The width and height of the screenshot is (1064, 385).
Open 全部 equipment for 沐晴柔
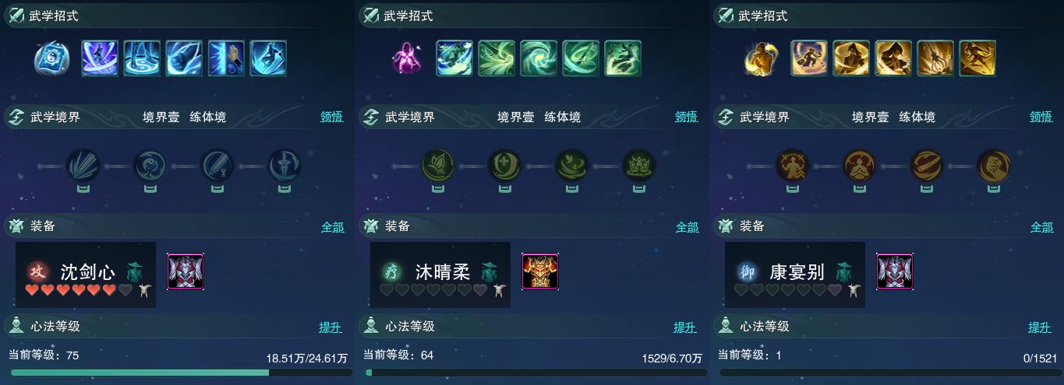687,227
